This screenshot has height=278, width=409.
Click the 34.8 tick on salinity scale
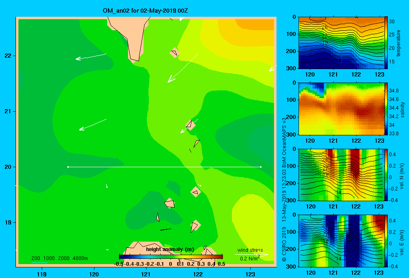click(x=393, y=91)
